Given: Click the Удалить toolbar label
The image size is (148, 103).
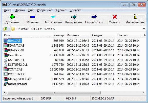Looking at the screenshot, I should point(115,22).
